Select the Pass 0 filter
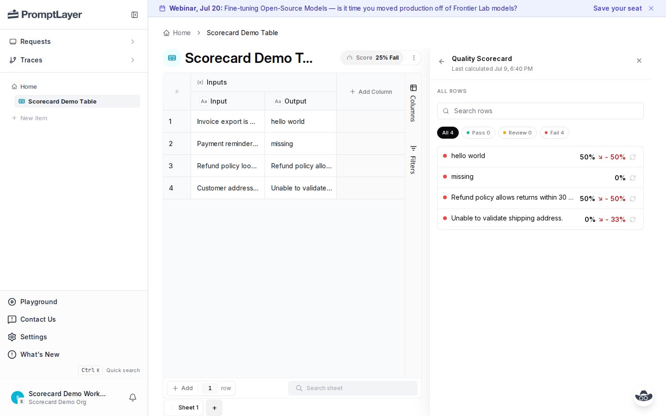This screenshot has height=416, width=666. (478, 133)
